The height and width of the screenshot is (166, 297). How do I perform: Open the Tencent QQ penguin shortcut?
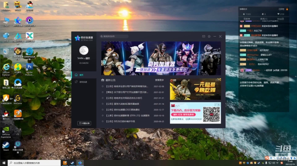[x=6, y=115]
